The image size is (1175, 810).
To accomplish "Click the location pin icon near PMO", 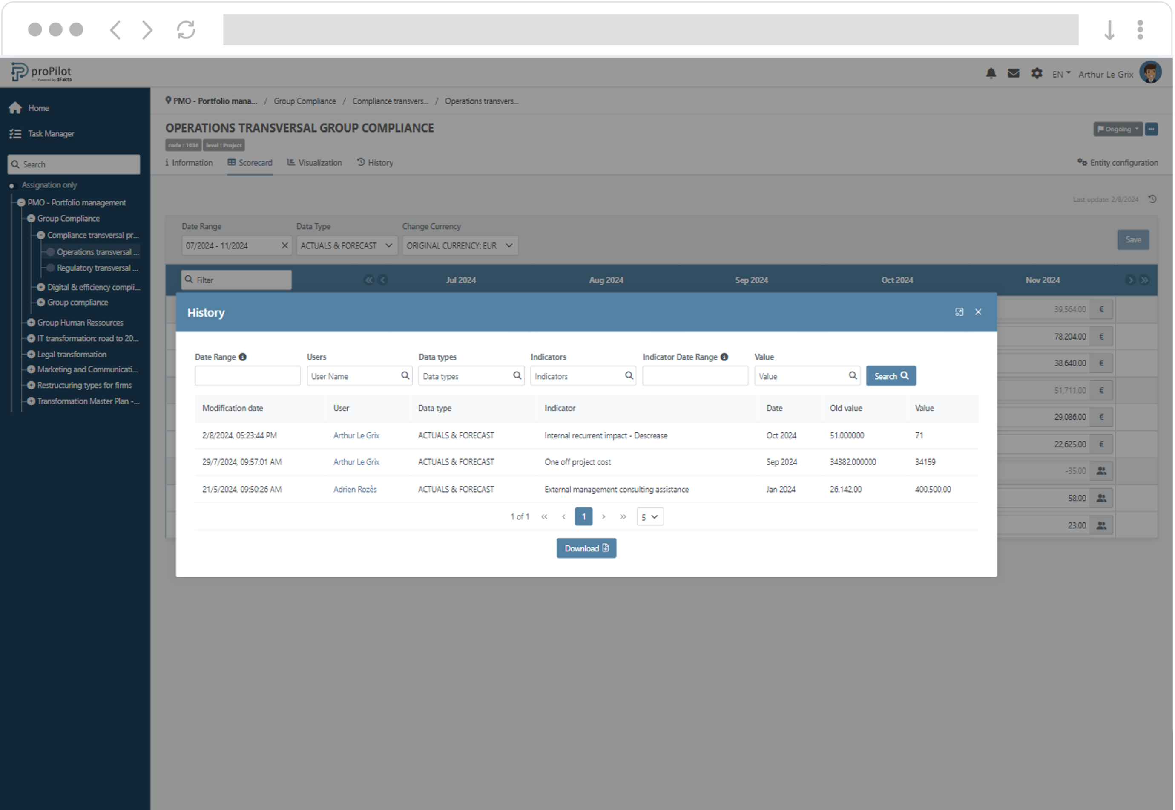I will (169, 101).
